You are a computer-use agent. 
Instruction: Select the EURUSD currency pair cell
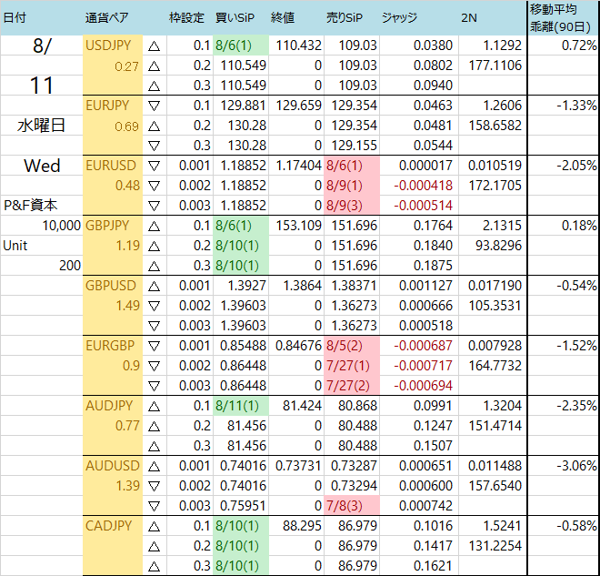pos(111,166)
